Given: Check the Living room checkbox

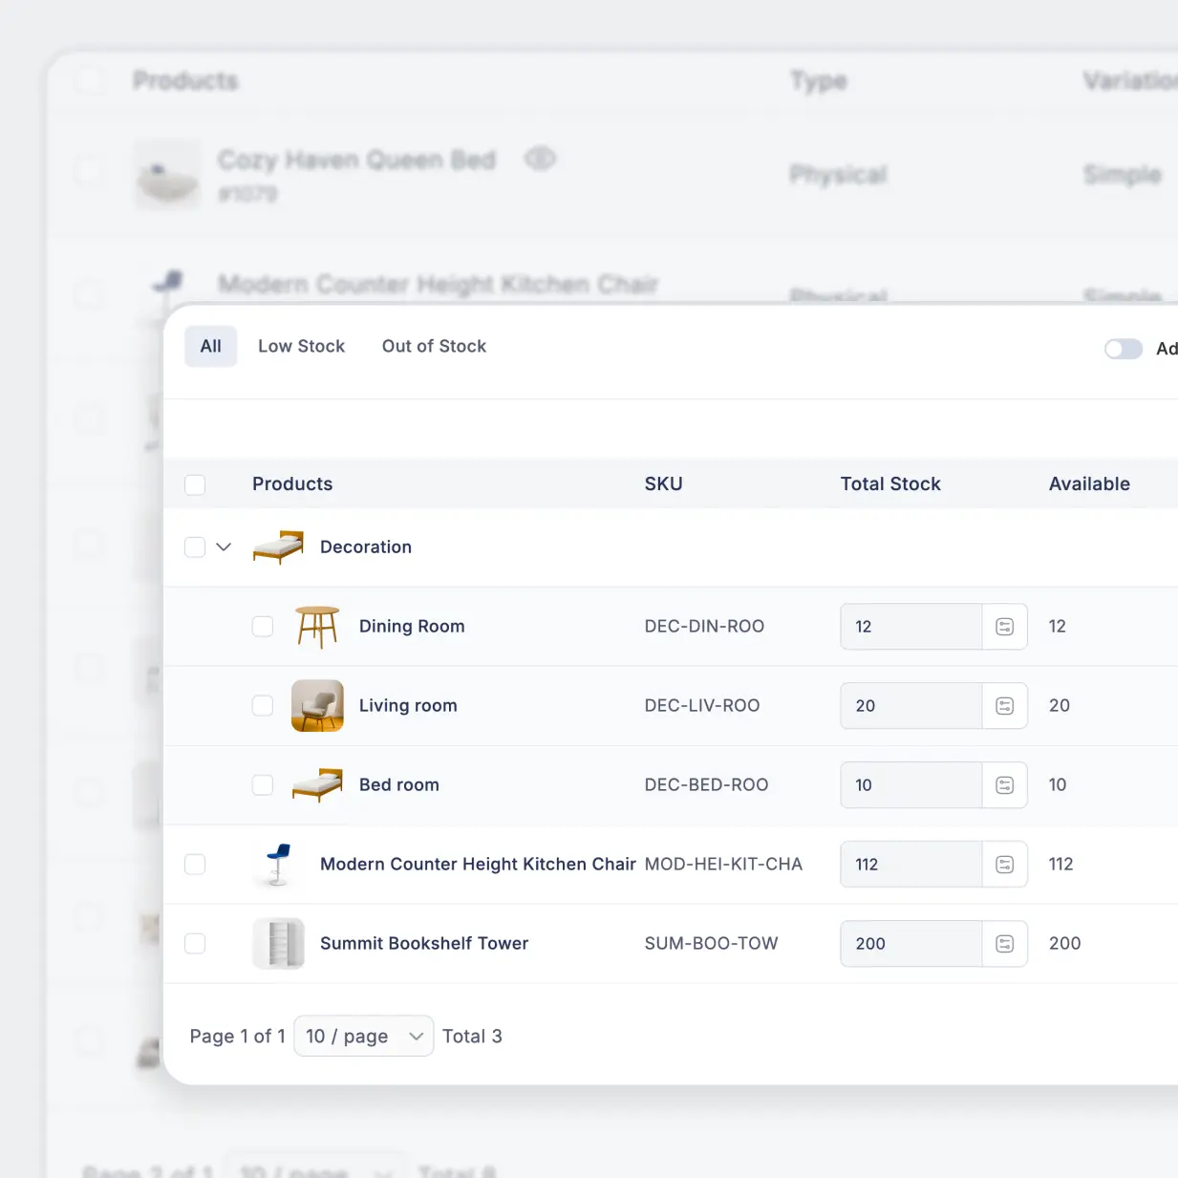Looking at the screenshot, I should point(263,706).
